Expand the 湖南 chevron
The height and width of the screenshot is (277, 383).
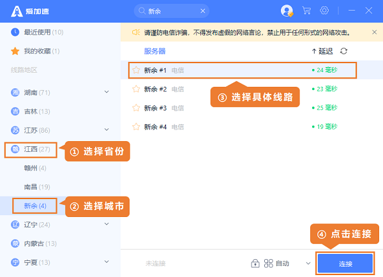pyautogui.click(x=107, y=92)
